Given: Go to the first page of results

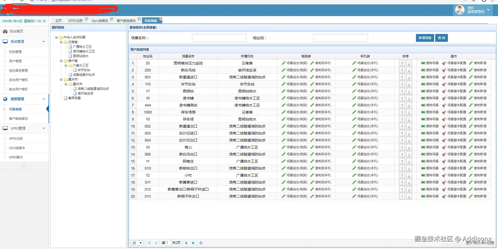Looking at the screenshot, I should [149, 243].
